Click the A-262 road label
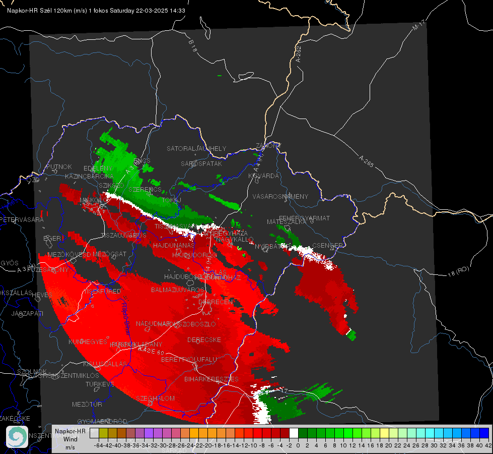493x454 pixels. pyautogui.click(x=299, y=54)
